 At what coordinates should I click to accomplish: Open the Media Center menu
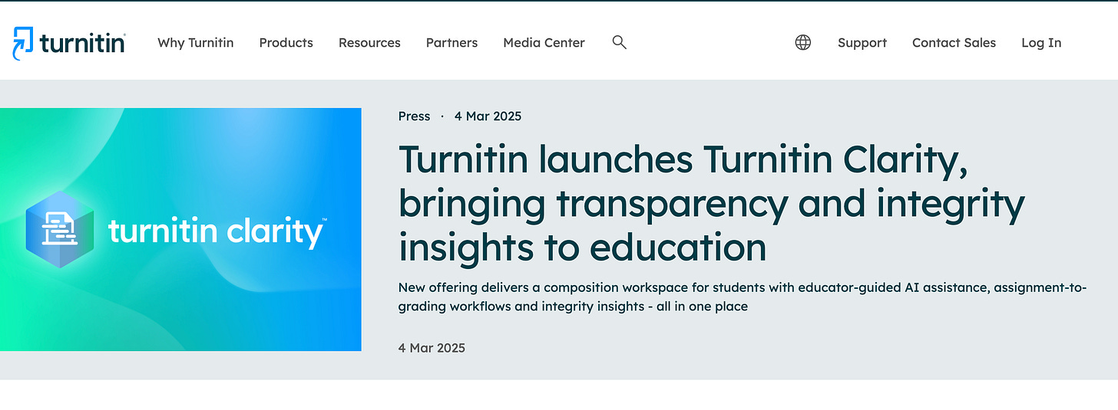point(544,43)
